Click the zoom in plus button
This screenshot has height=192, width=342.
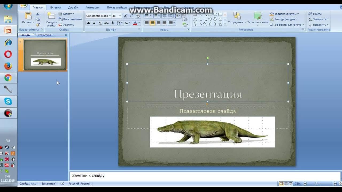(x=335, y=183)
